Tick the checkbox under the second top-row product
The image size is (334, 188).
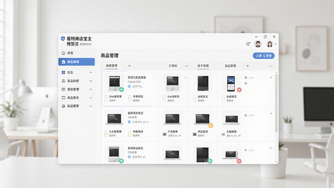pyautogui.click(x=164, y=98)
